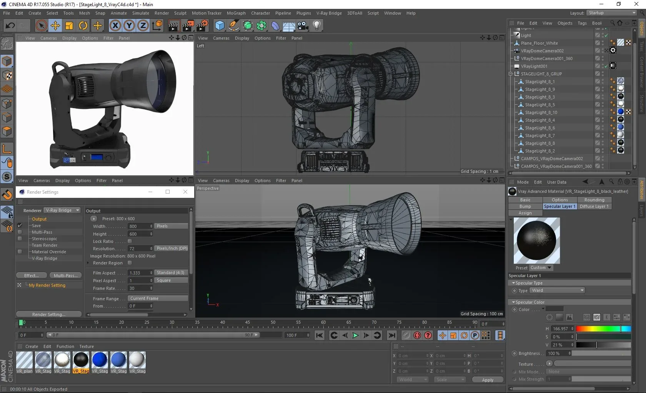
Task: Open the Renderer V-Ray Bridge dropdown
Action: coord(62,210)
